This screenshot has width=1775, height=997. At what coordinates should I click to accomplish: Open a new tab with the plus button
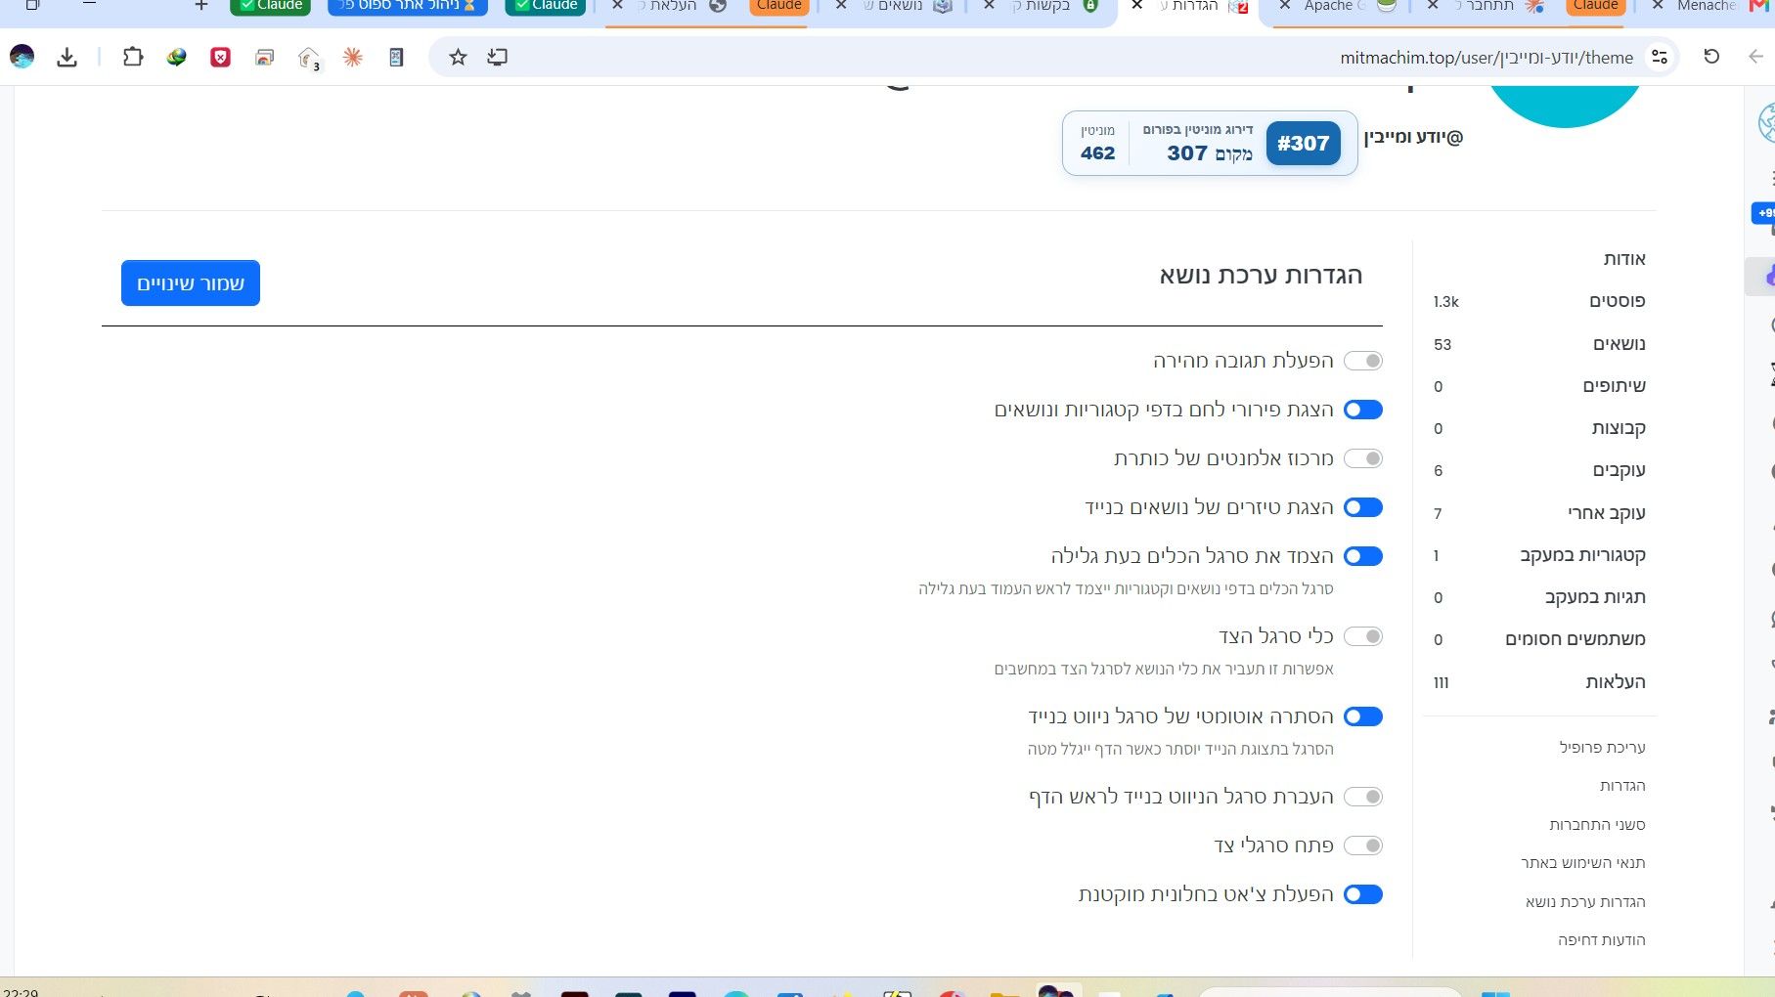tap(201, 6)
